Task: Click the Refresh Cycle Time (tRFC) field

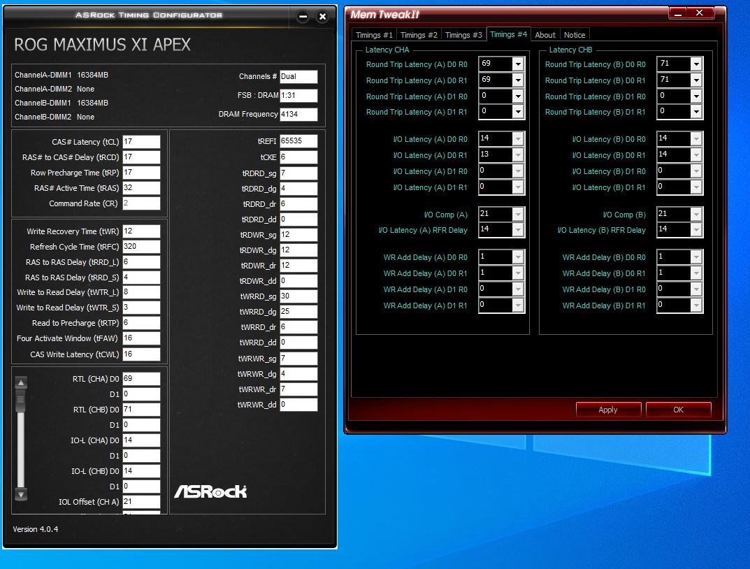Action: [x=141, y=246]
